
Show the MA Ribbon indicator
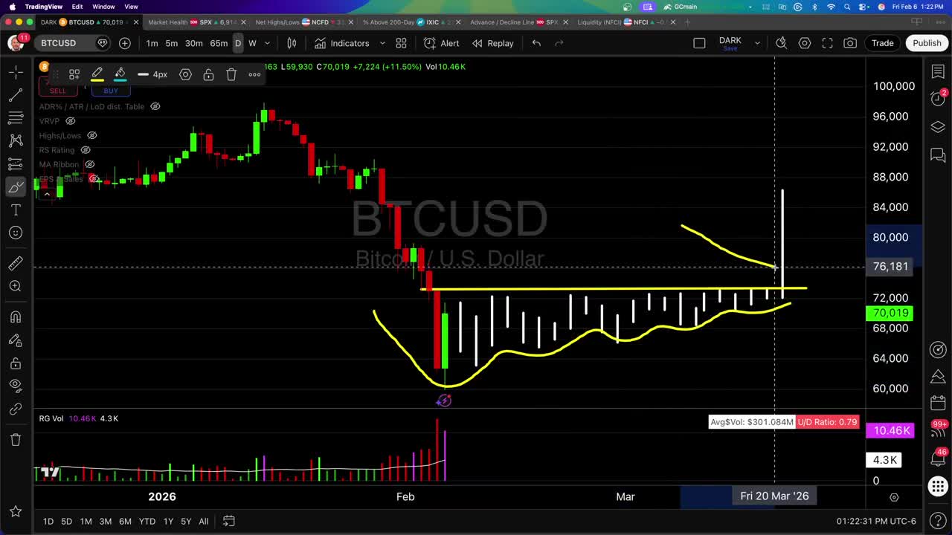[x=89, y=164]
